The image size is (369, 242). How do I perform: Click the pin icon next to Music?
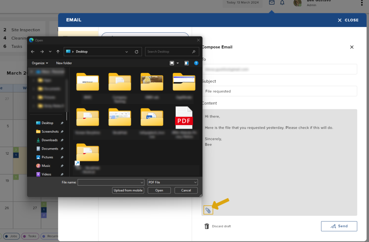coord(62,166)
